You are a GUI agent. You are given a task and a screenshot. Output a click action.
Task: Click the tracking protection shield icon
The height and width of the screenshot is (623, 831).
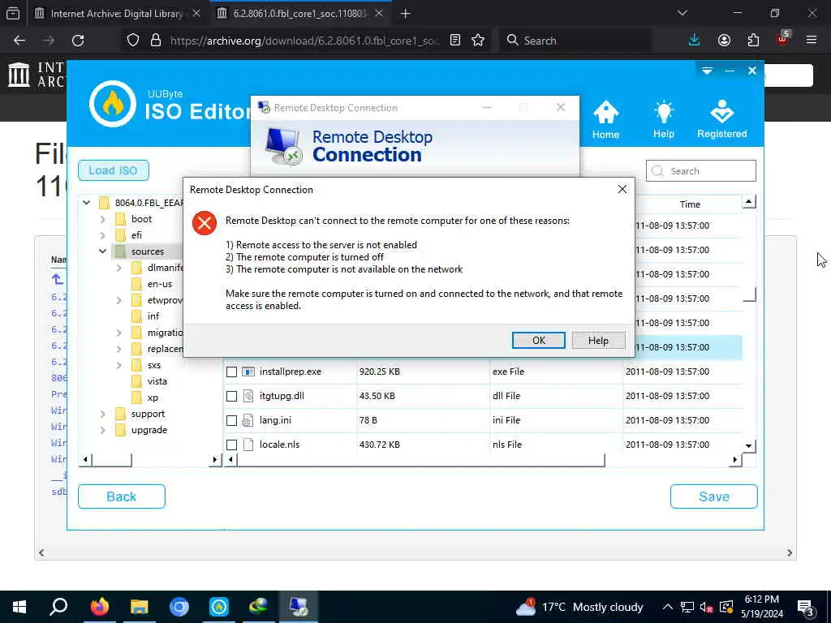pos(133,41)
